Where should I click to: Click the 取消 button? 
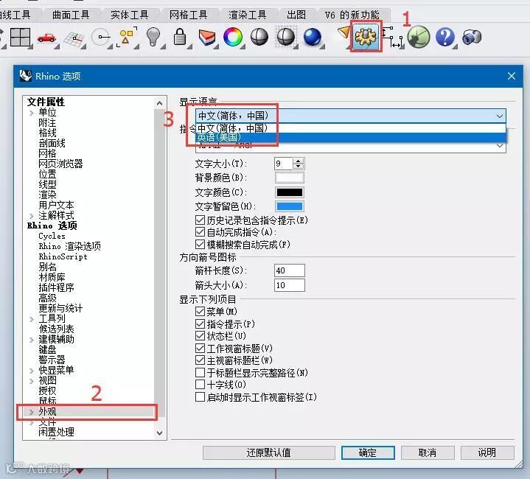(428, 452)
